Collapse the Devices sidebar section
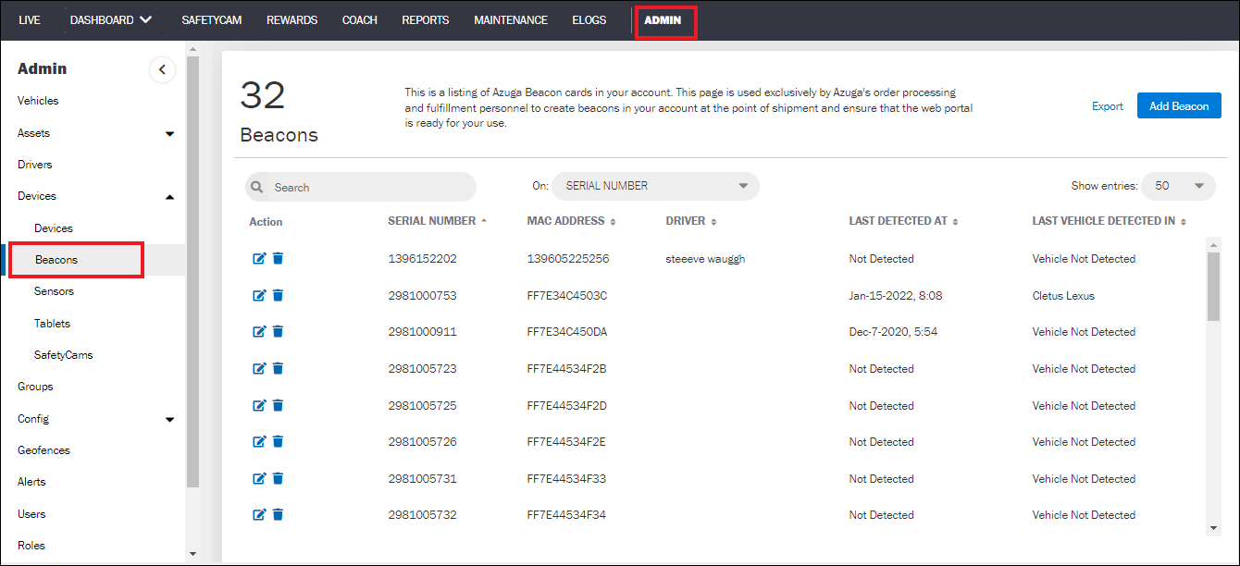The image size is (1240, 566). click(169, 196)
